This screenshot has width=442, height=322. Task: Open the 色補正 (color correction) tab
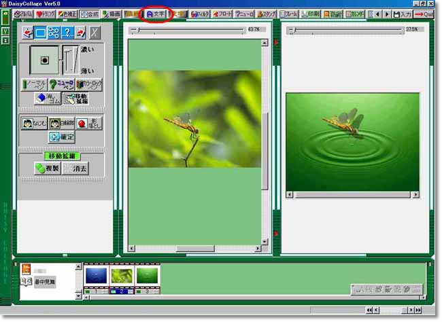coord(67,14)
